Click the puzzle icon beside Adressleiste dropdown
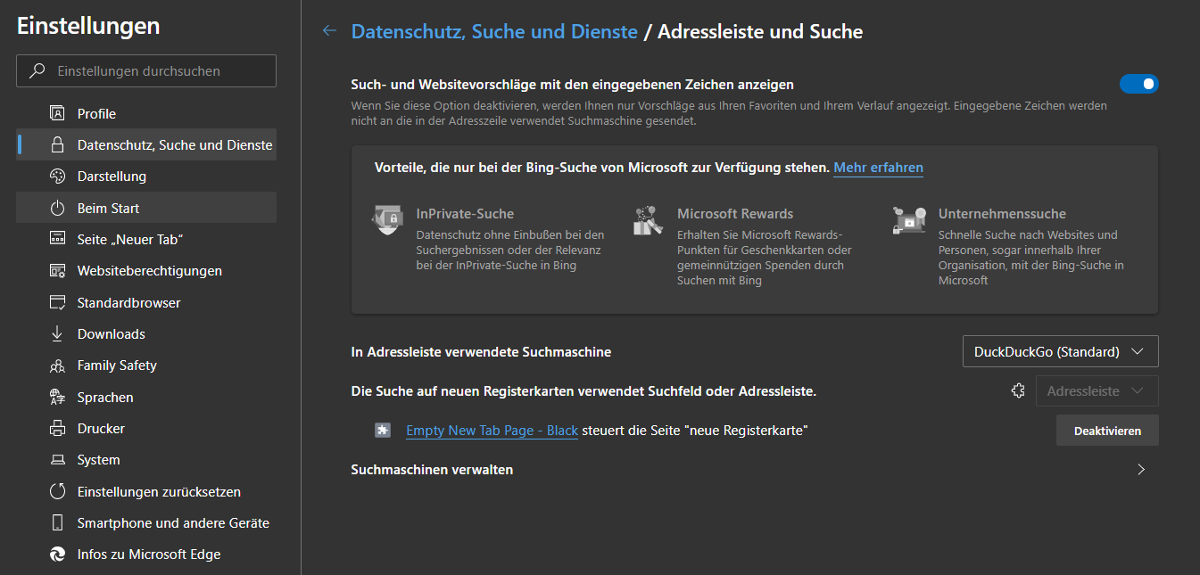The width and height of the screenshot is (1200, 575). 1018,390
